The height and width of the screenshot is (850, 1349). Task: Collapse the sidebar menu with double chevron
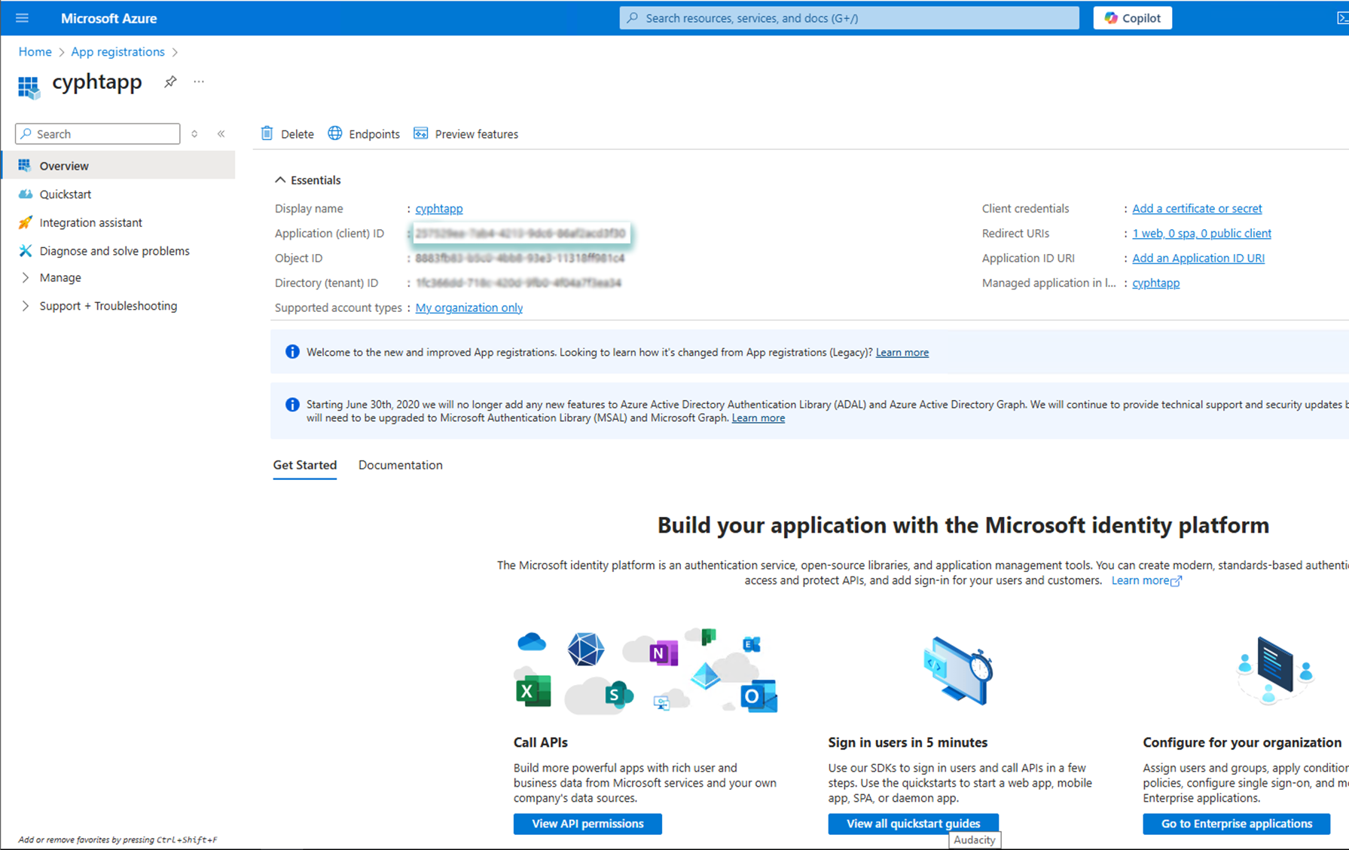tap(221, 133)
